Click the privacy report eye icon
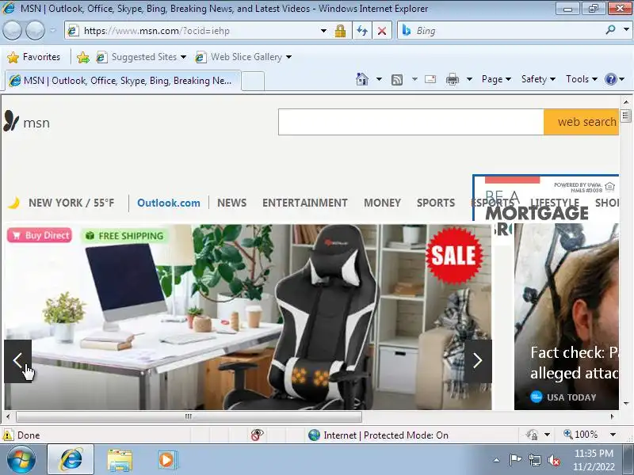Image resolution: width=634 pixels, height=475 pixels. pos(257,435)
